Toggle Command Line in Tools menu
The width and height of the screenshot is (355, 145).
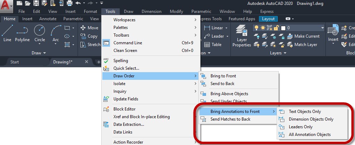coord(151,43)
